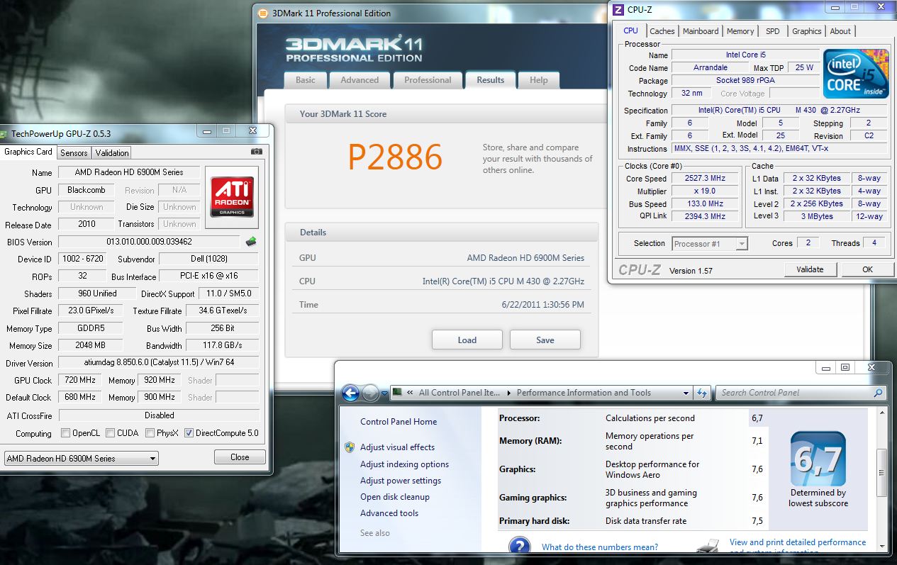Viewport: 897px width, 565px height.
Task: Go back in the Control Panel window
Action: point(350,393)
